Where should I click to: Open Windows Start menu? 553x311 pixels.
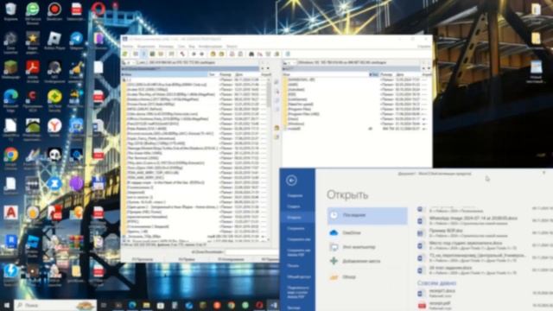coord(7,305)
